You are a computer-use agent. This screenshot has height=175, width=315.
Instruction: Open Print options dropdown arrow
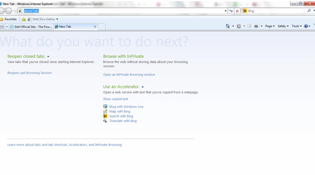click(261, 26)
